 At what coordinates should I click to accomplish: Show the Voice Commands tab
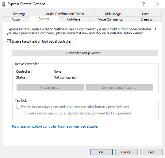pyautogui.click(x=110, y=19)
